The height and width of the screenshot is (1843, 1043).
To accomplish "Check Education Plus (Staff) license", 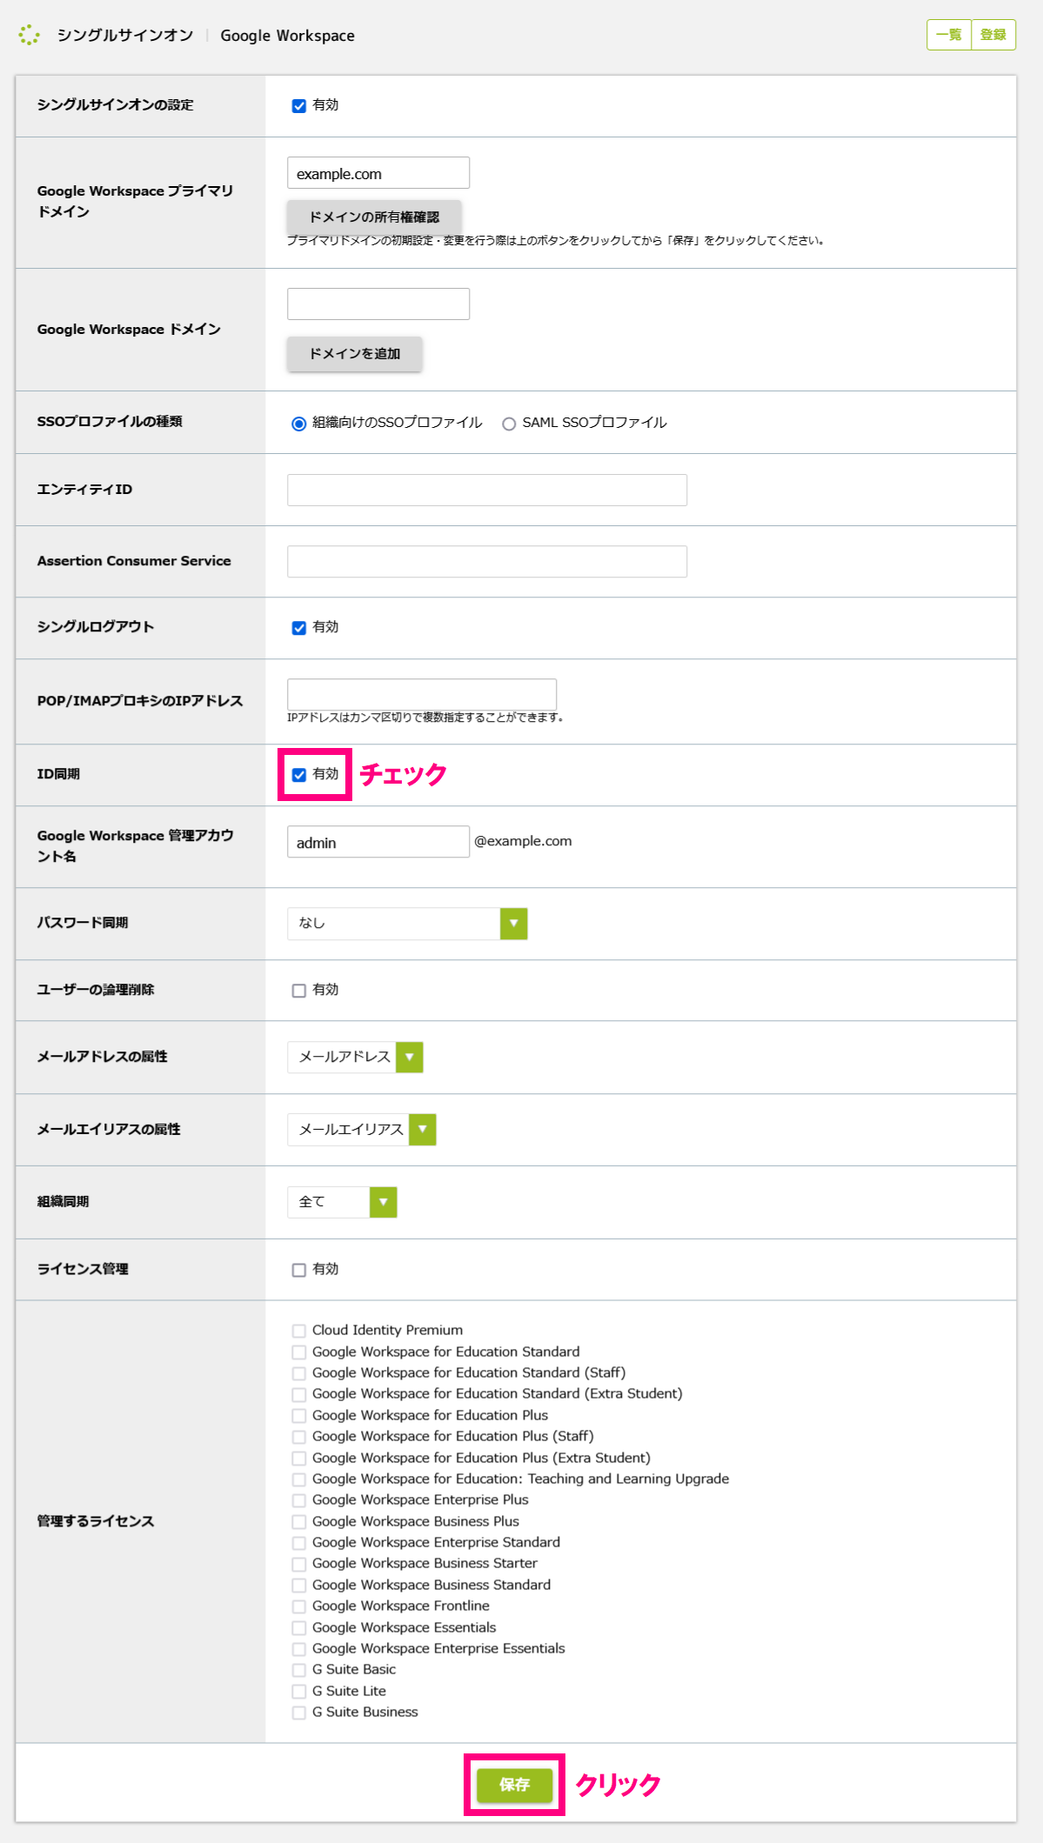I will coord(299,1437).
